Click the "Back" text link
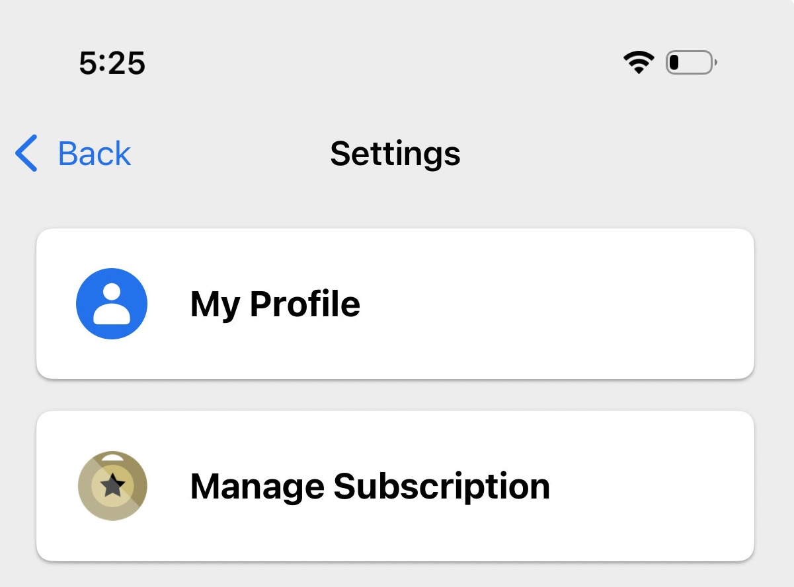Image resolution: width=794 pixels, height=587 pixels. 95,154
